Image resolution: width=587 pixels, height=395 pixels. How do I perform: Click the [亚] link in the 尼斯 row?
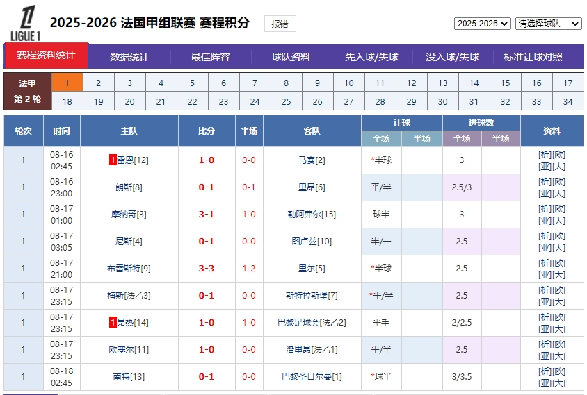(545, 248)
